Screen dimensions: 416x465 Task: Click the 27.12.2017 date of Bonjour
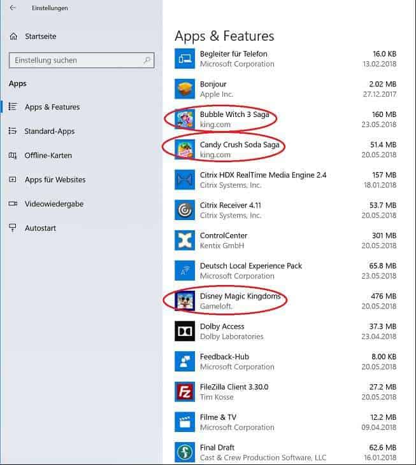tap(380, 94)
